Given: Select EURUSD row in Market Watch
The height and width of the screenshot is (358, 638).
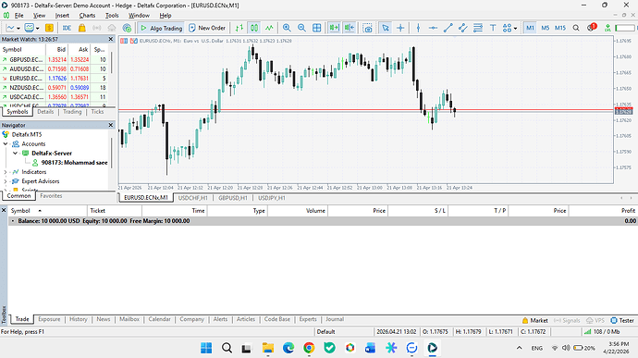Looking at the screenshot, I should point(55,79).
